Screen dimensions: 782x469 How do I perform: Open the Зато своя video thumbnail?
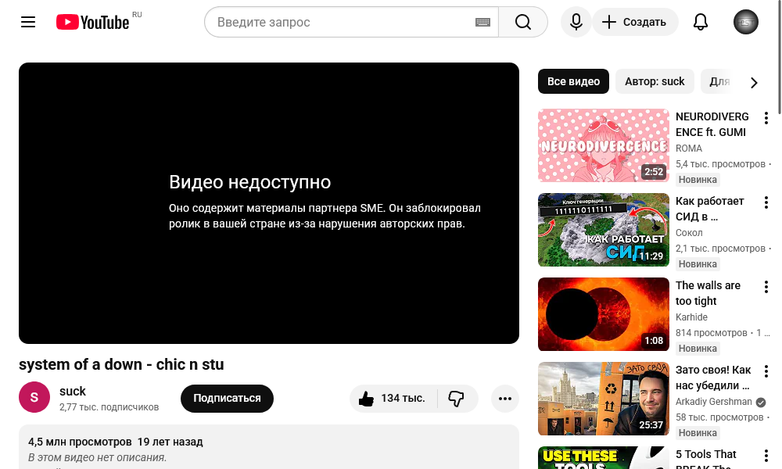604,399
